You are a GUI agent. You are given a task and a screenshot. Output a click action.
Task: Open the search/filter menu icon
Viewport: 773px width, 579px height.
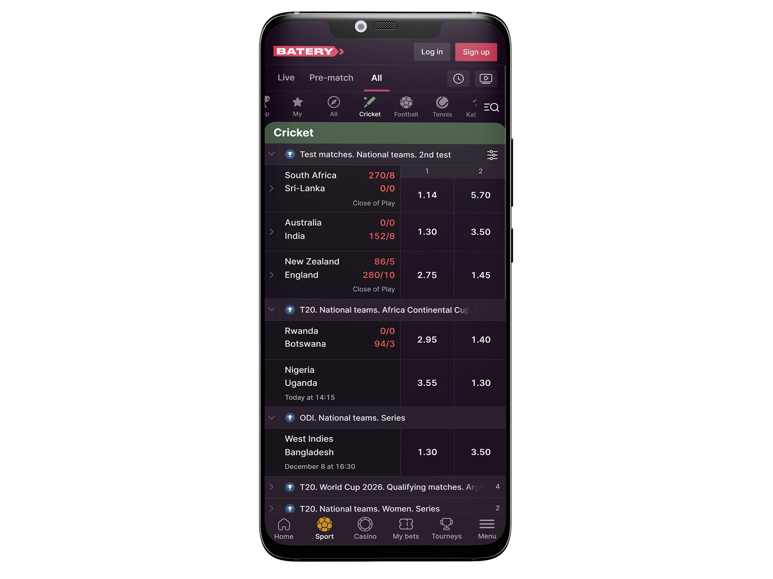(x=492, y=108)
